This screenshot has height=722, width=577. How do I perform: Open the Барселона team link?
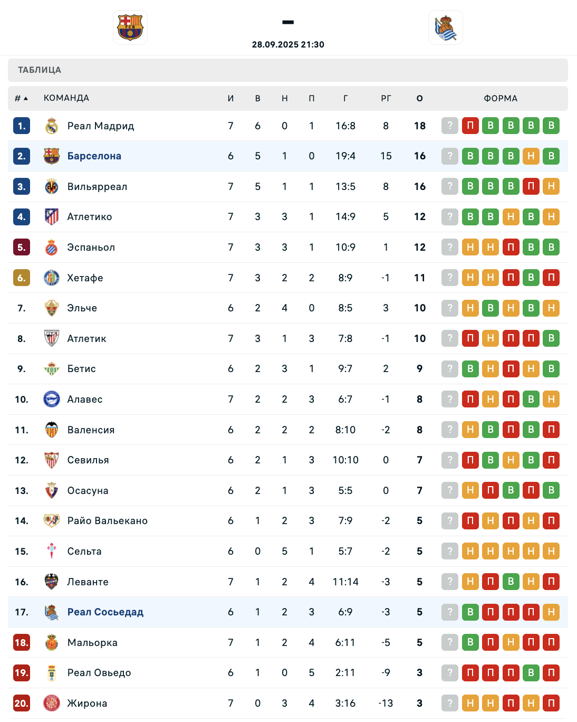coord(94,156)
